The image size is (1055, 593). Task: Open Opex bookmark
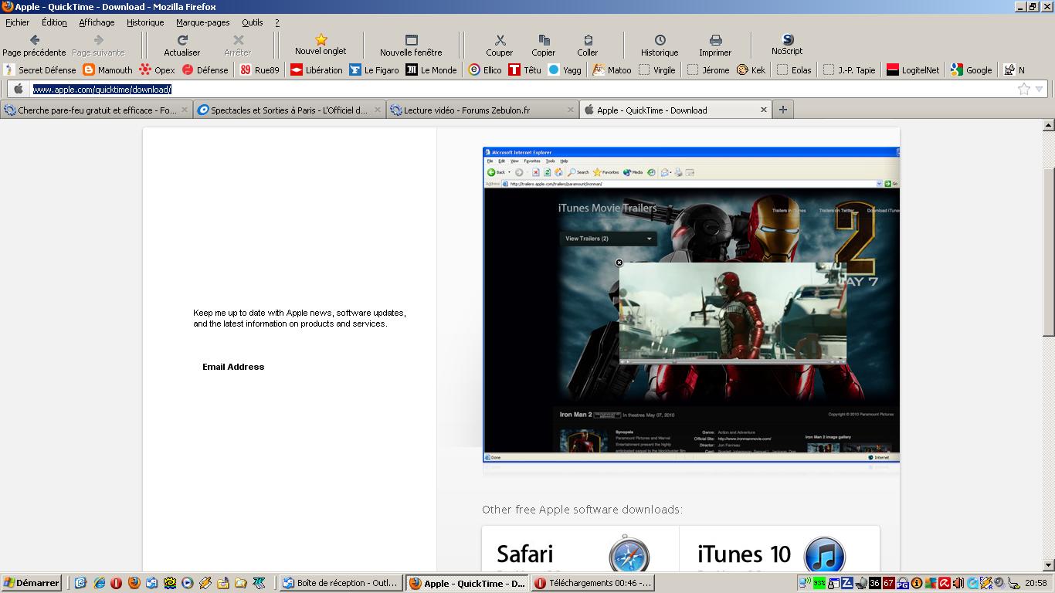point(157,69)
